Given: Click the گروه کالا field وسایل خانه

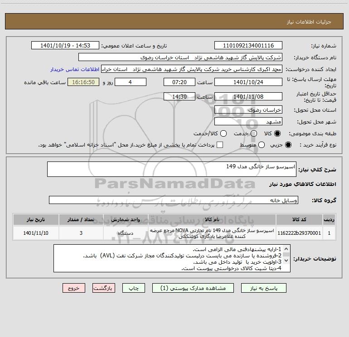Looking at the screenshot, I should click(x=174, y=200).
